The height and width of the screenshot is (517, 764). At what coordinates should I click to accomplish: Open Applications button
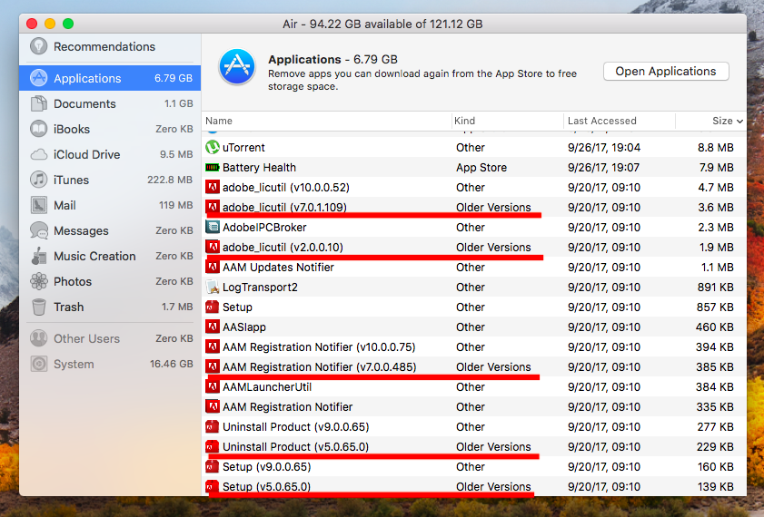666,72
